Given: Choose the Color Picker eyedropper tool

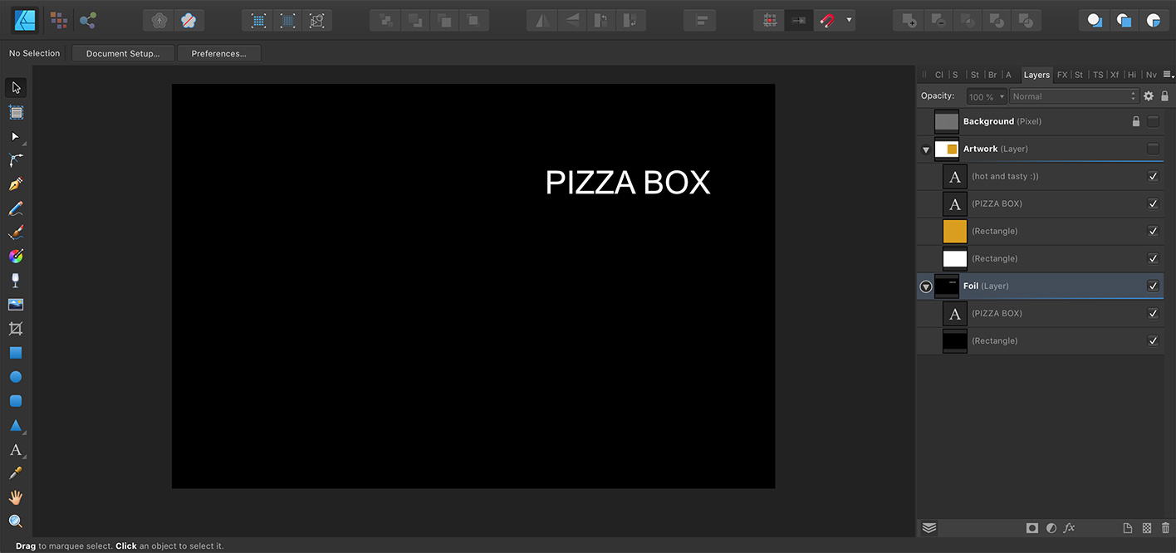Looking at the screenshot, I should tap(16, 473).
